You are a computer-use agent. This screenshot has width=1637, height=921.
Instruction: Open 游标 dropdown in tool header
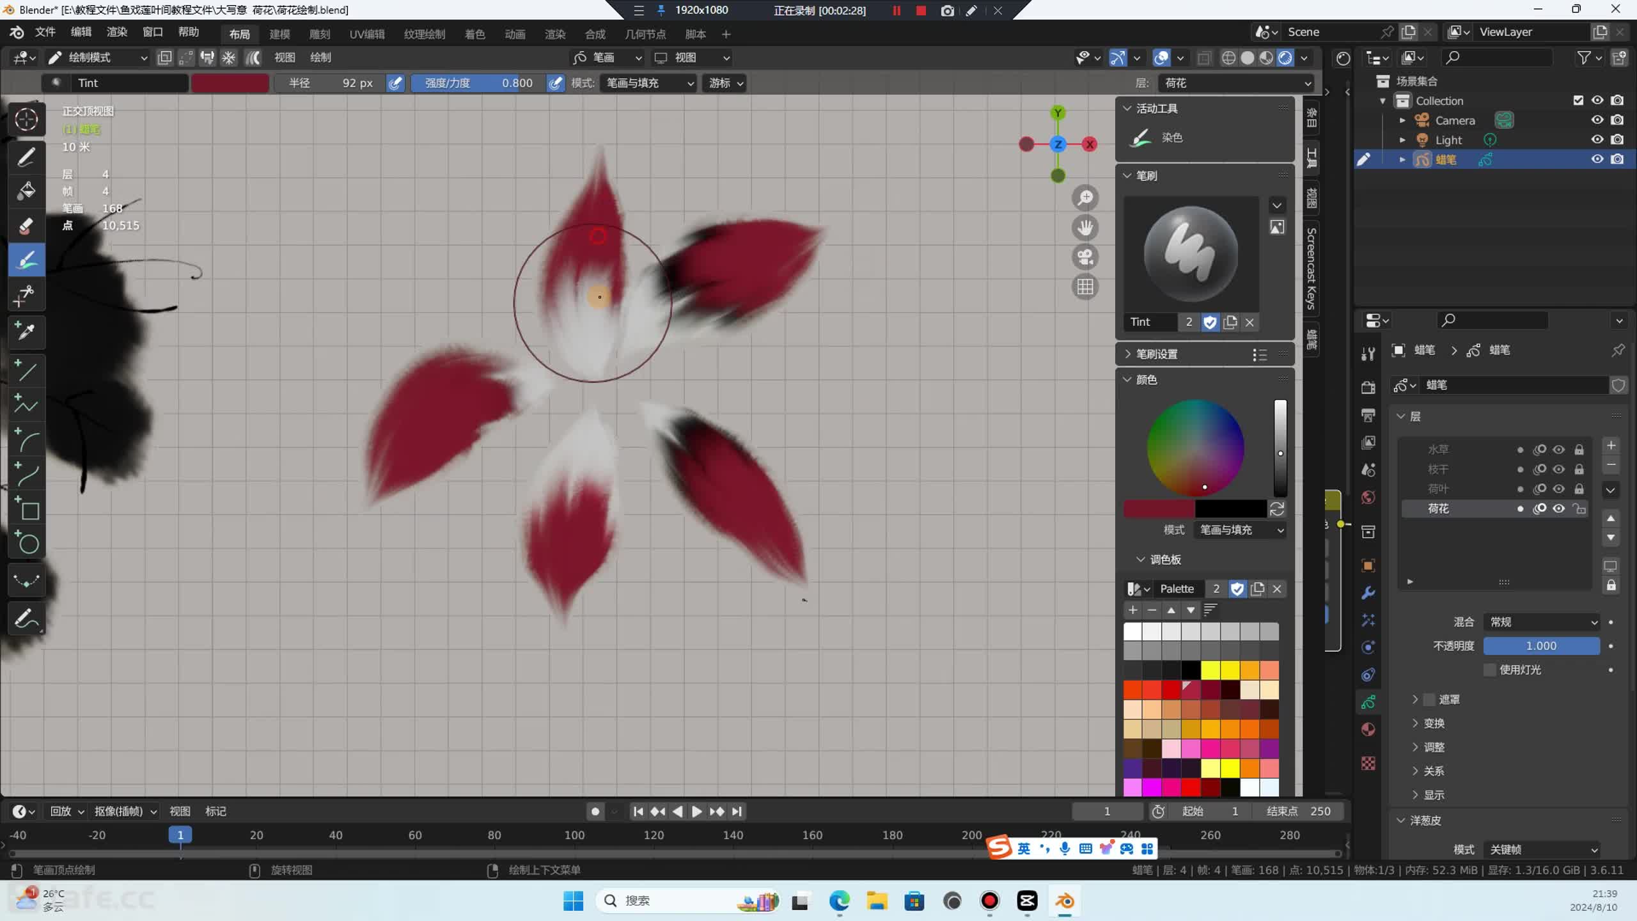(x=725, y=83)
